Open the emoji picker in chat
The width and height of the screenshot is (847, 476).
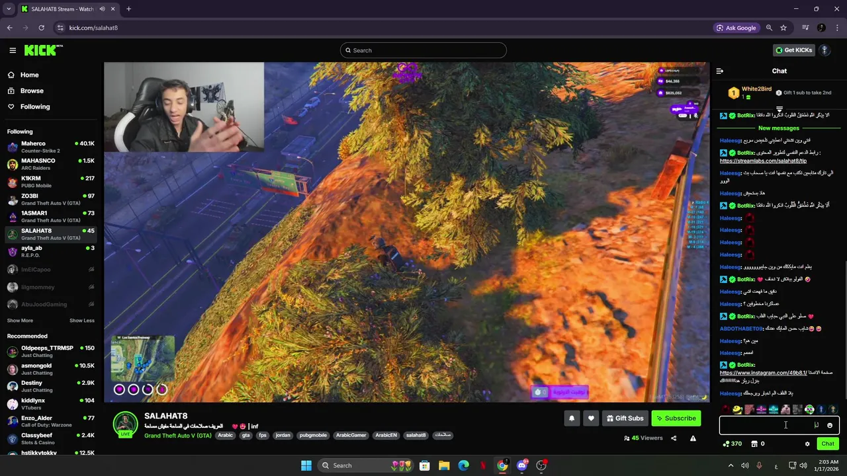pos(830,425)
